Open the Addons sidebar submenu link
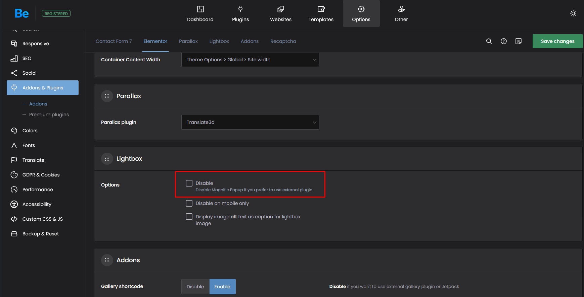The image size is (584, 297). (x=38, y=104)
